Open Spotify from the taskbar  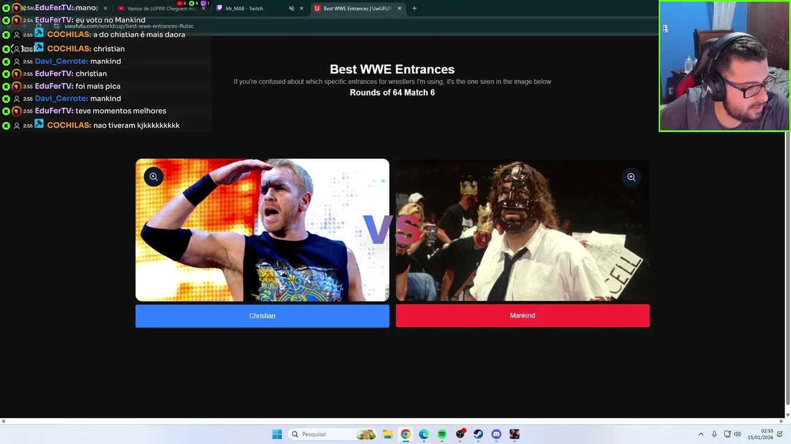(x=442, y=434)
